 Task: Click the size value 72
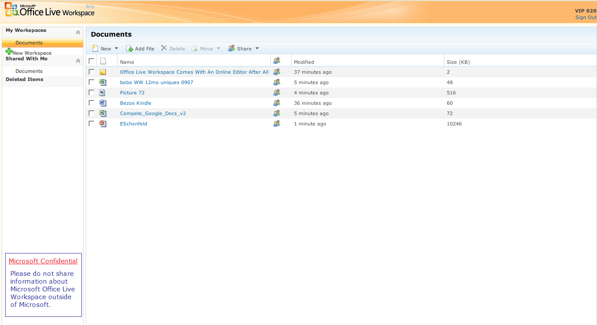pos(450,113)
